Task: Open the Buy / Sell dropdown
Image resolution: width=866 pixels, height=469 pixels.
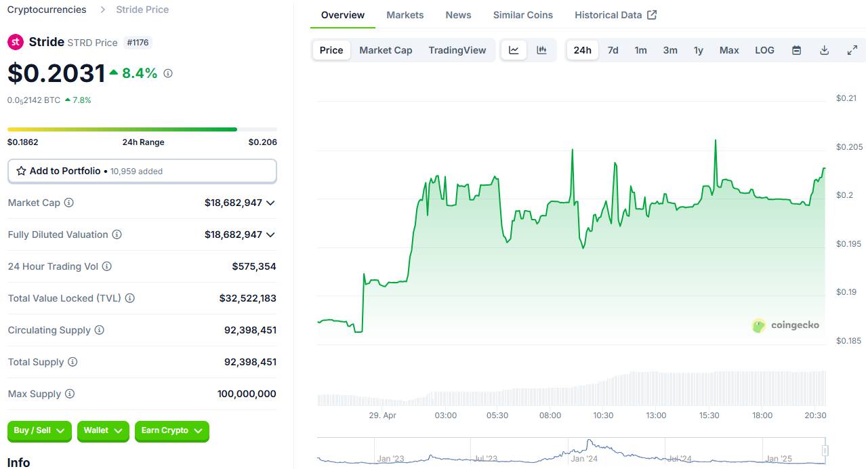Action: [x=39, y=431]
